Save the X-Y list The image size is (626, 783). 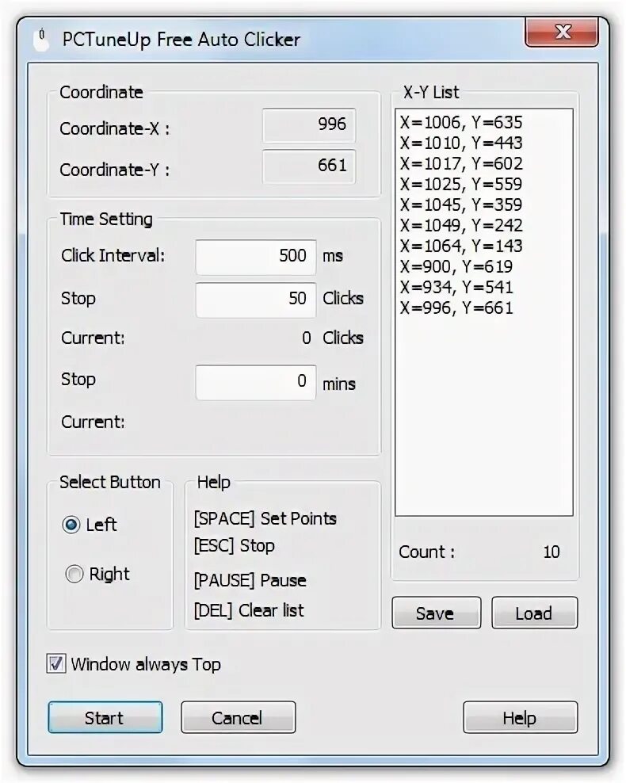pos(437,613)
